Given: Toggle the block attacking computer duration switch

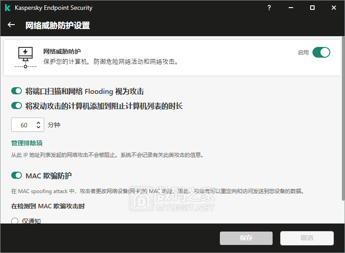Looking at the screenshot, I should 17,105.
